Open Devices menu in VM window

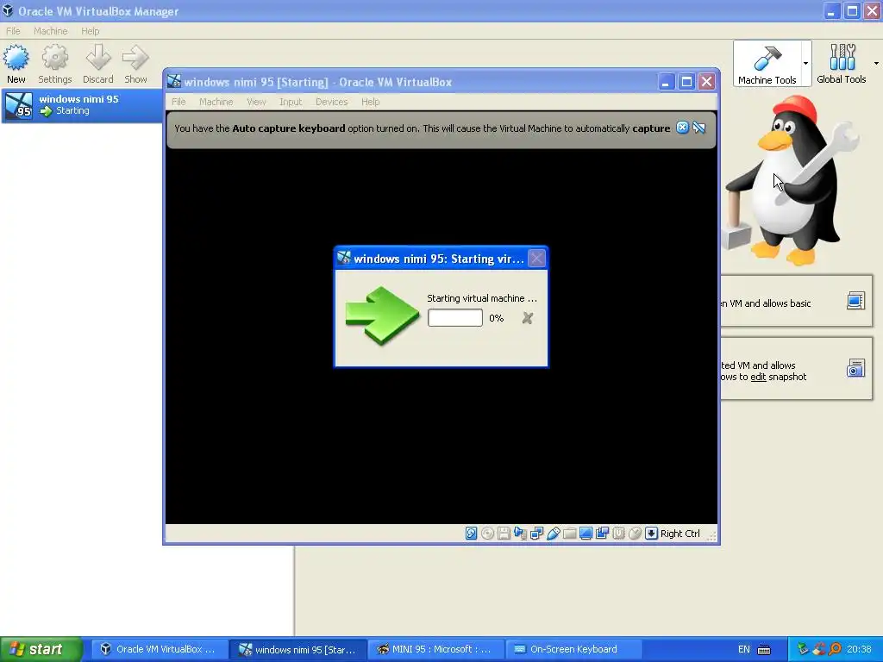tap(331, 102)
